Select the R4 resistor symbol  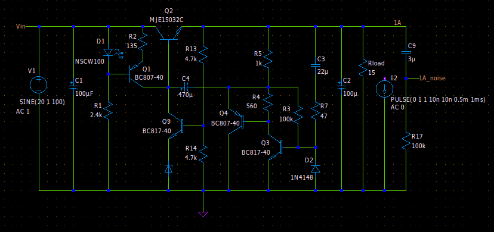pyautogui.click(x=268, y=102)
